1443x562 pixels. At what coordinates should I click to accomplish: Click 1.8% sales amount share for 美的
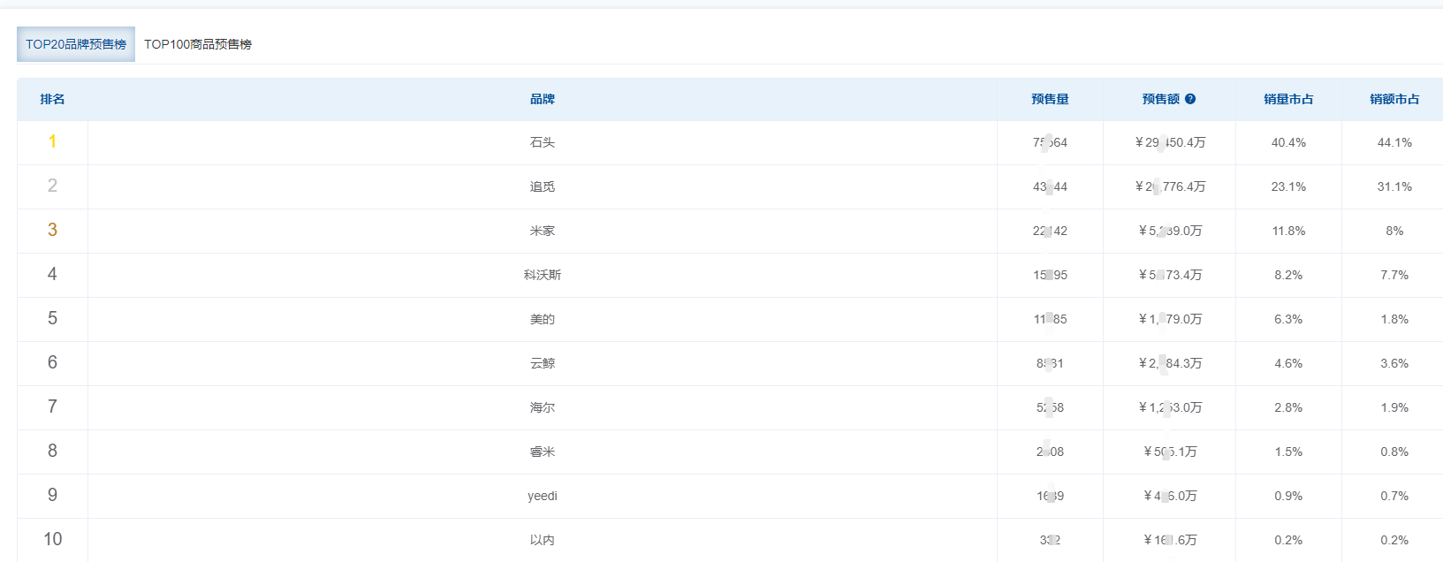[x=1394, y=319]
